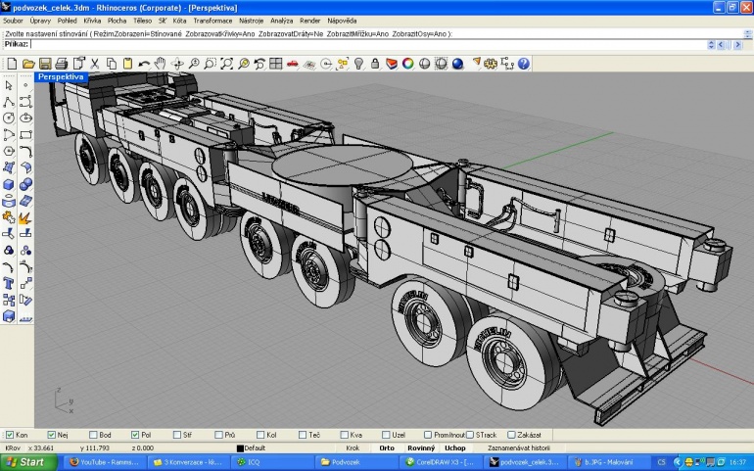
Task: Enable the Bod osnap checkbox
Action: [93, 435]
